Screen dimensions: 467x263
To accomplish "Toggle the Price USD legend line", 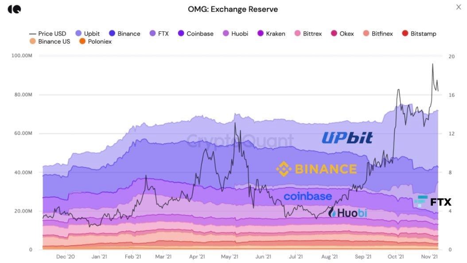I will click(47, 34).
